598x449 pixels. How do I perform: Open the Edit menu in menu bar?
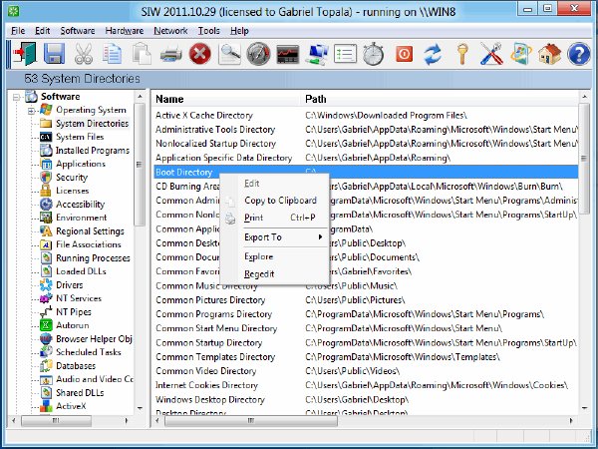point(42,31)
